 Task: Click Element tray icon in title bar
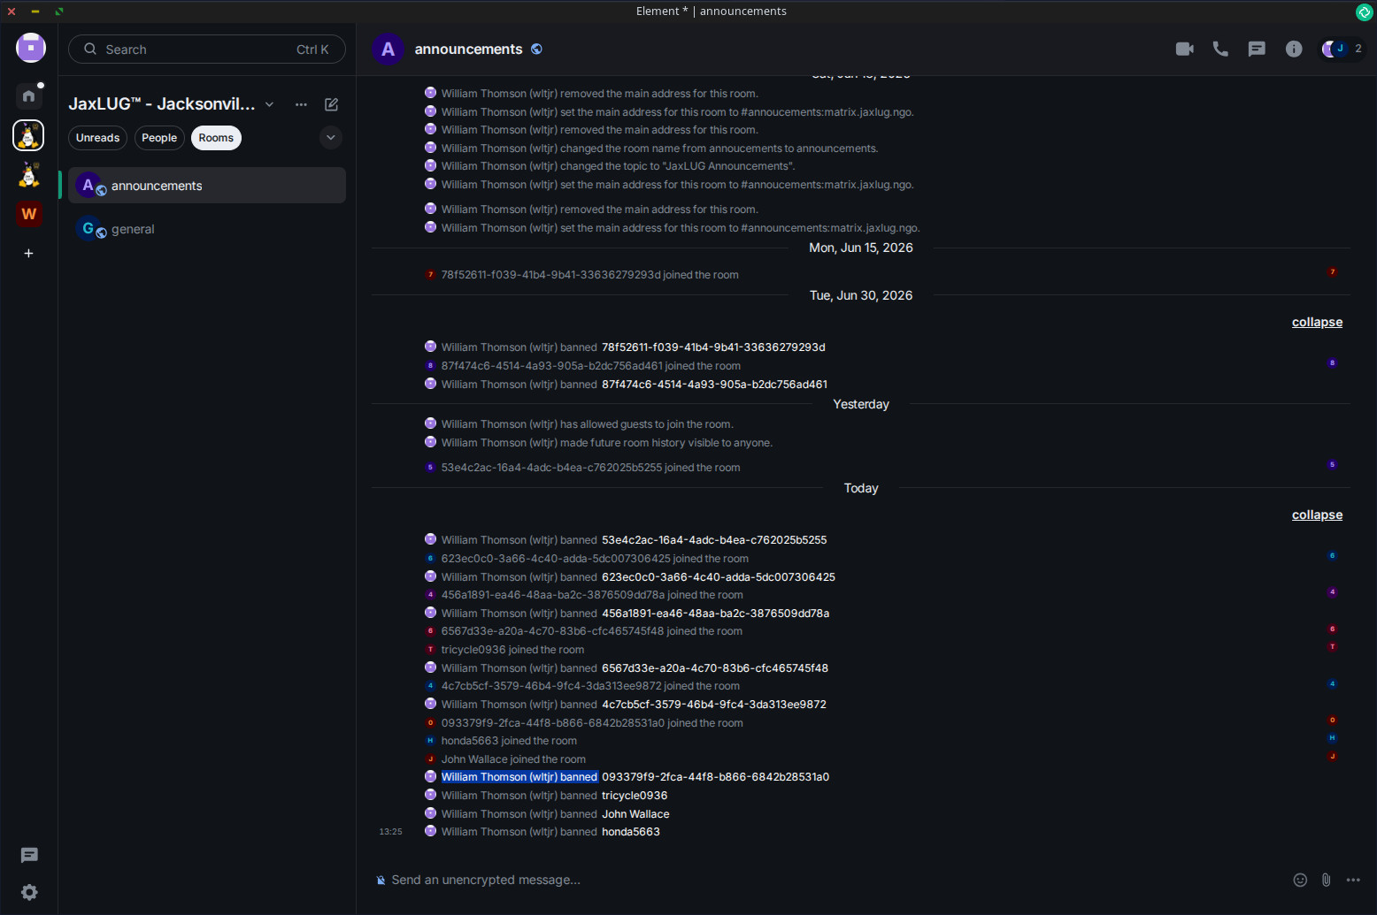pyautogui.click(x=1364, y=11)
